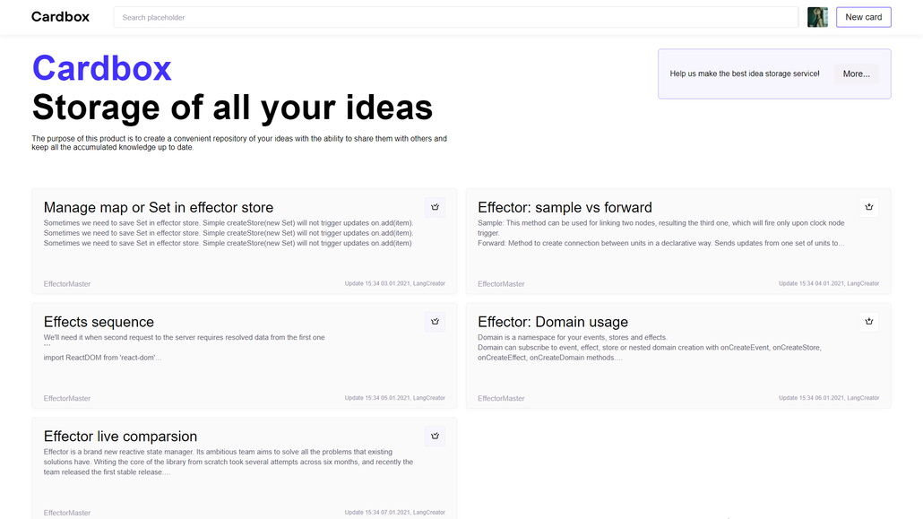
Task: Click crown icon on Effector: sample vs forward
Action: tap(868, 207)
